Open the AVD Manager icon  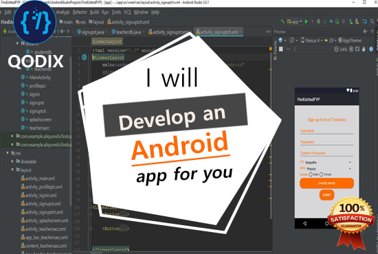(x=351, y=22)
